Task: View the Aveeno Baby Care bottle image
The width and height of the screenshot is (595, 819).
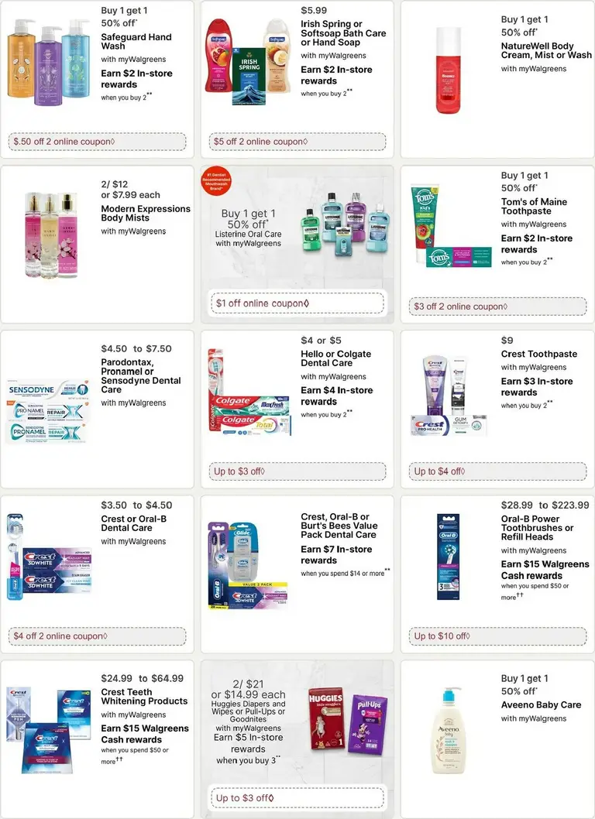Action: coord(449,730)
